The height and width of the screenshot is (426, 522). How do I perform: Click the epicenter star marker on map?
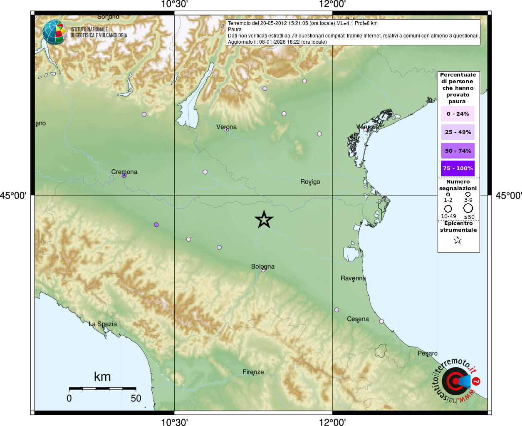click(264, 219)
